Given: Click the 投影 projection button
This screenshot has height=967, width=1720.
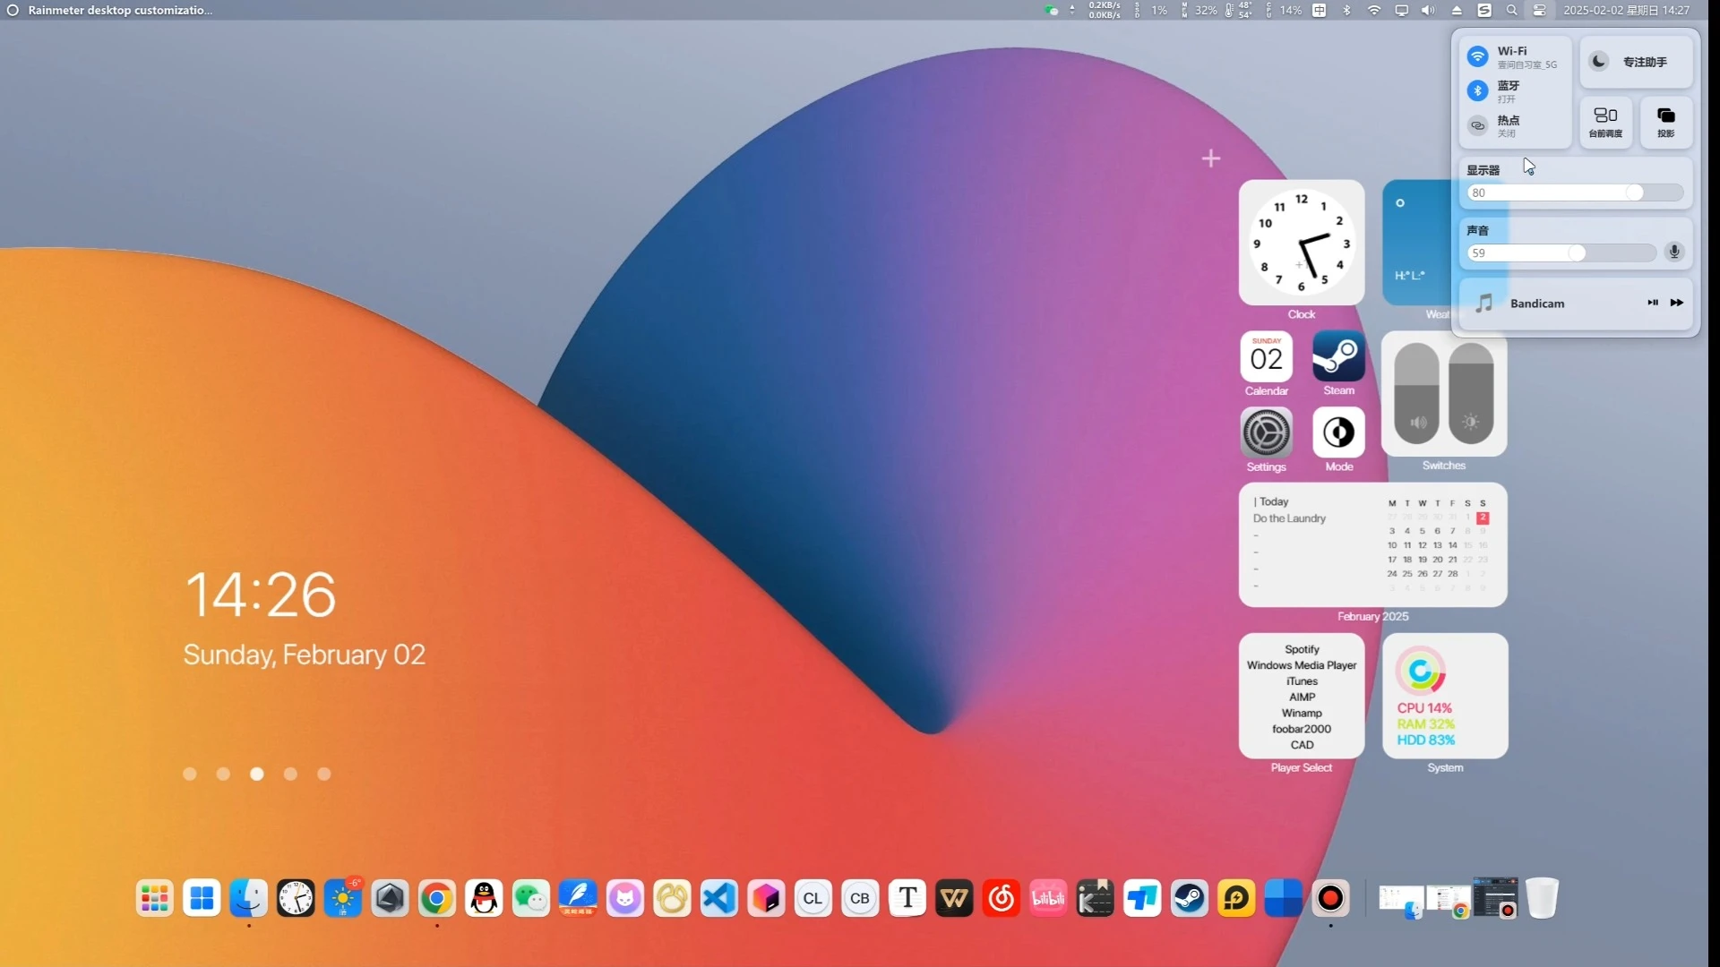Looking at the screenshot, I should coord(1665,122).
